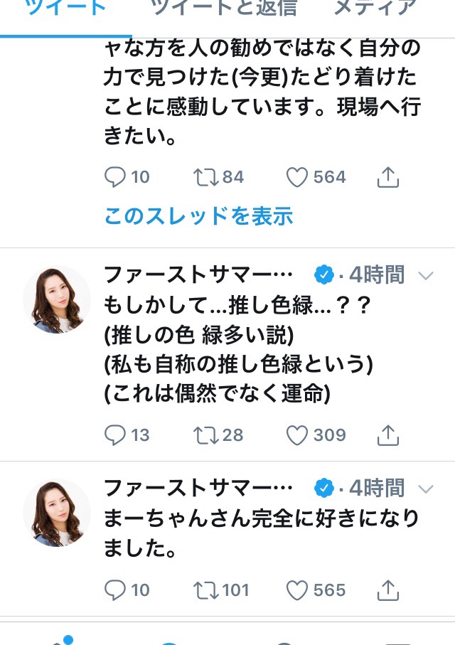Like the tweet showing 564 likes
Image resolution: width=455 pixels, height=645 pixels.
point(296,177)
